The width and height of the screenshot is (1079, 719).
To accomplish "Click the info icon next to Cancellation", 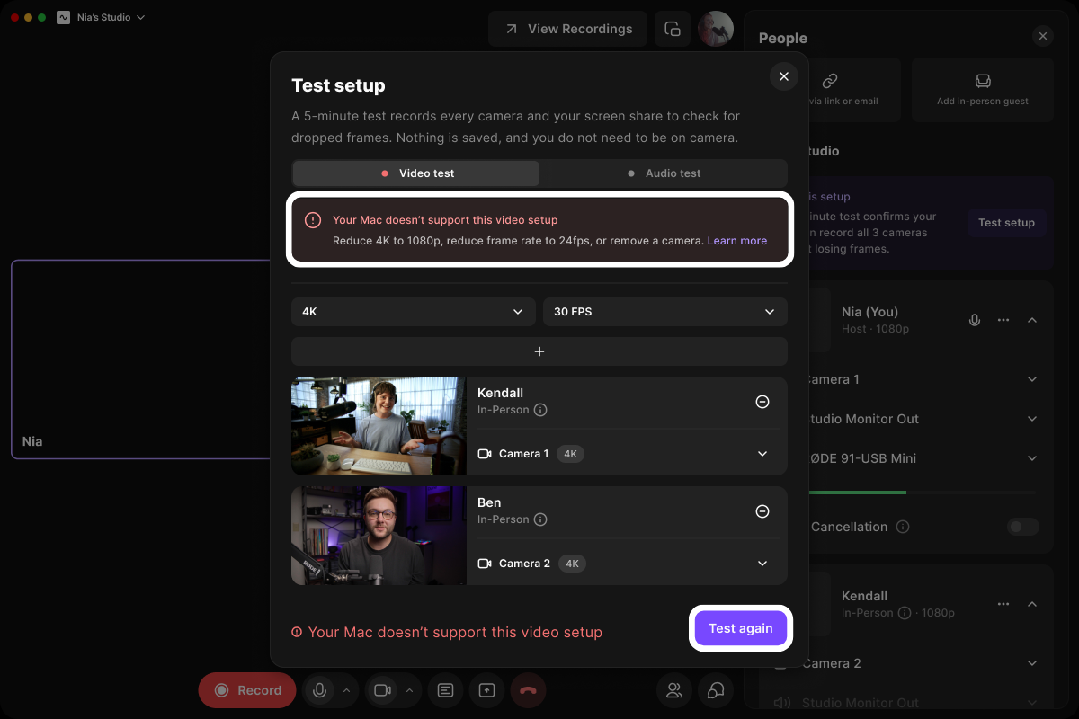I will 903,527.
